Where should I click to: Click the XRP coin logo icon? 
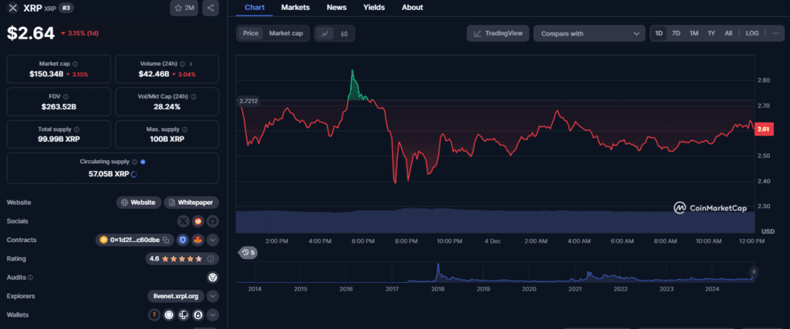point(13,8)
